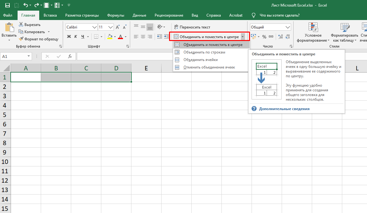Apply the yellow fill color bucket
Viewport: 367px width, 213px height.
(x=110, y=37)
